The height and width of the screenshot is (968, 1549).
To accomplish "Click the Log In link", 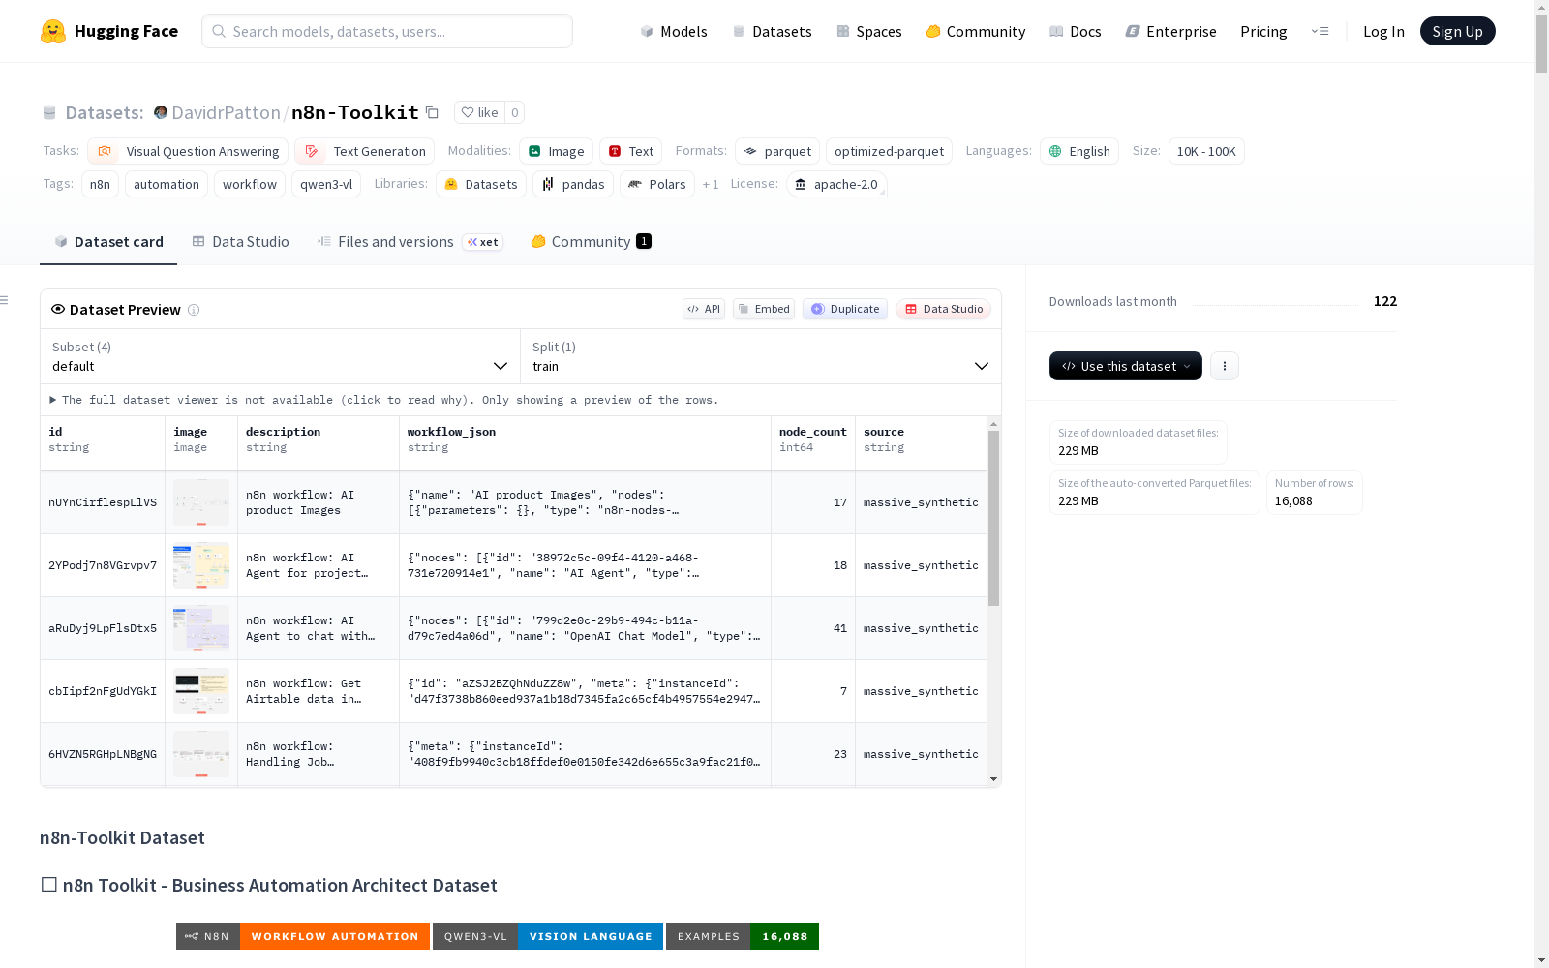I will [1383, 31].
